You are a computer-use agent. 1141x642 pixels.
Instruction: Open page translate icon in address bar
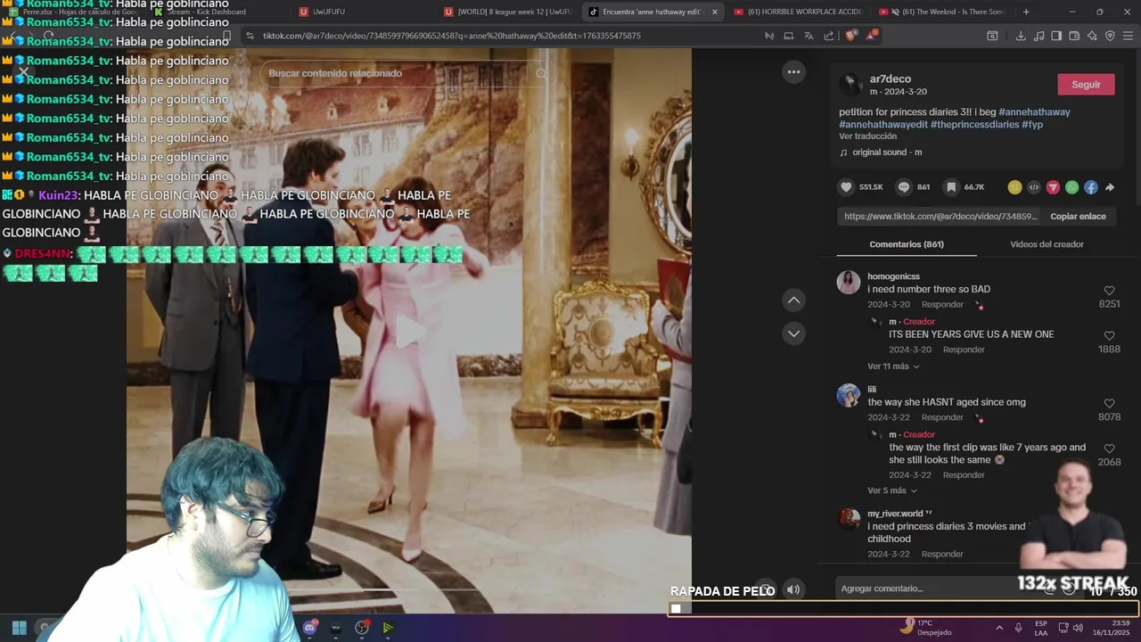click(x=809, y=36)
